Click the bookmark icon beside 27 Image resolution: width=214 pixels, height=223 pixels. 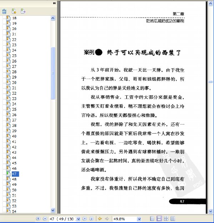pyautogui.click(x=8, y=66)
